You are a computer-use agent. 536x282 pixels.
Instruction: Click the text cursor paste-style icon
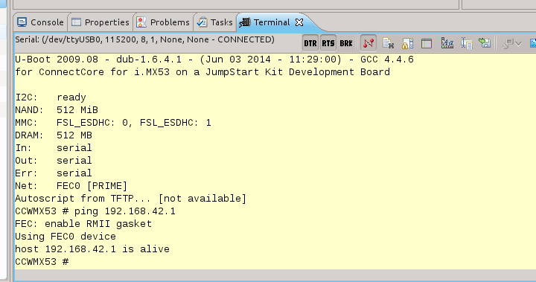pos(466,43)
